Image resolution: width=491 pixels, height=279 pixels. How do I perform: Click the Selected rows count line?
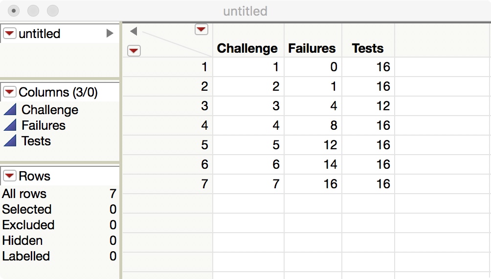[x=59, y=209]
